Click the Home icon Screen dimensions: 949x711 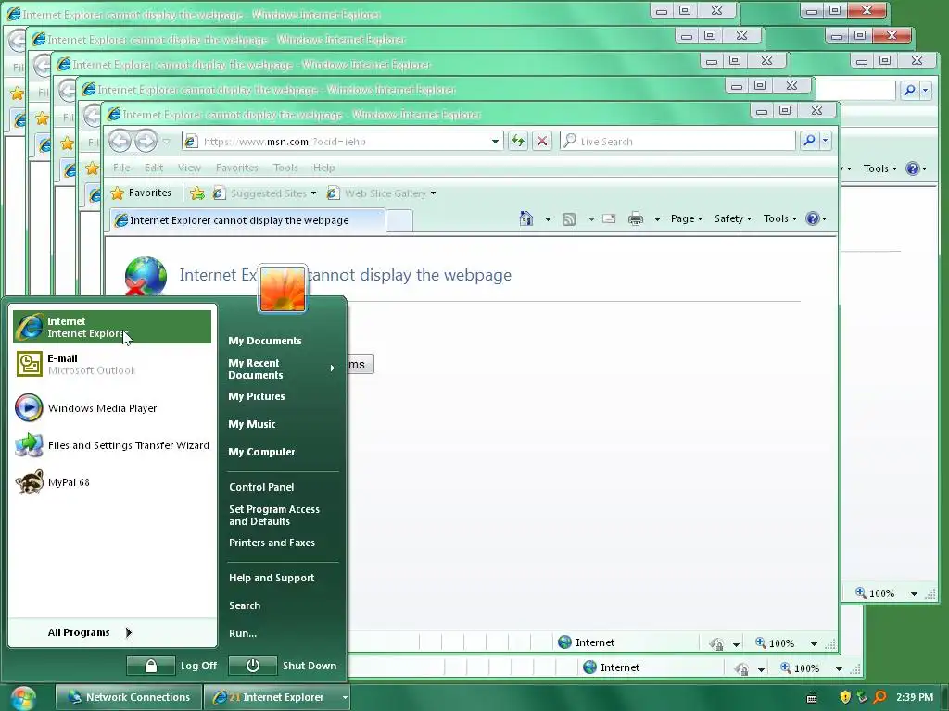526,218
